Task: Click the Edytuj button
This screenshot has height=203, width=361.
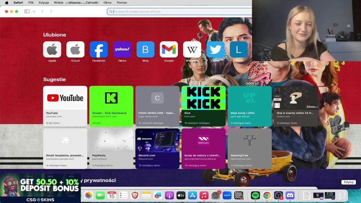Action: coord(349,182)
